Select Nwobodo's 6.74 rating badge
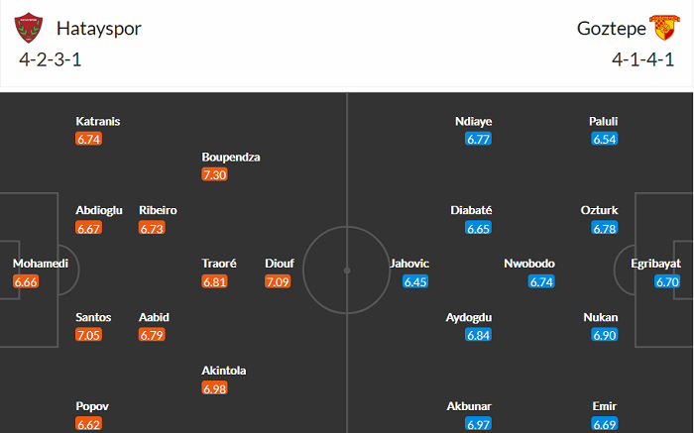694x433 pixels. [542, 281]
